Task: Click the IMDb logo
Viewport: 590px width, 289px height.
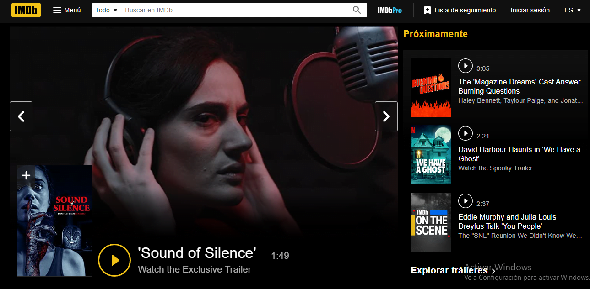Action: [26, 10]
